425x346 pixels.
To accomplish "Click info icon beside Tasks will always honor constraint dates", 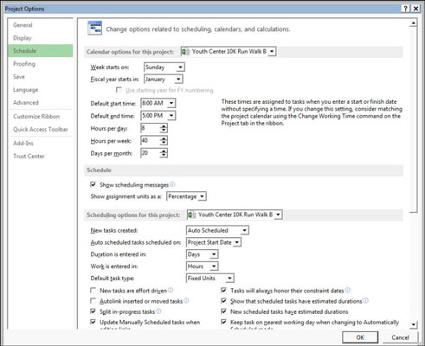I will (347, 290).
